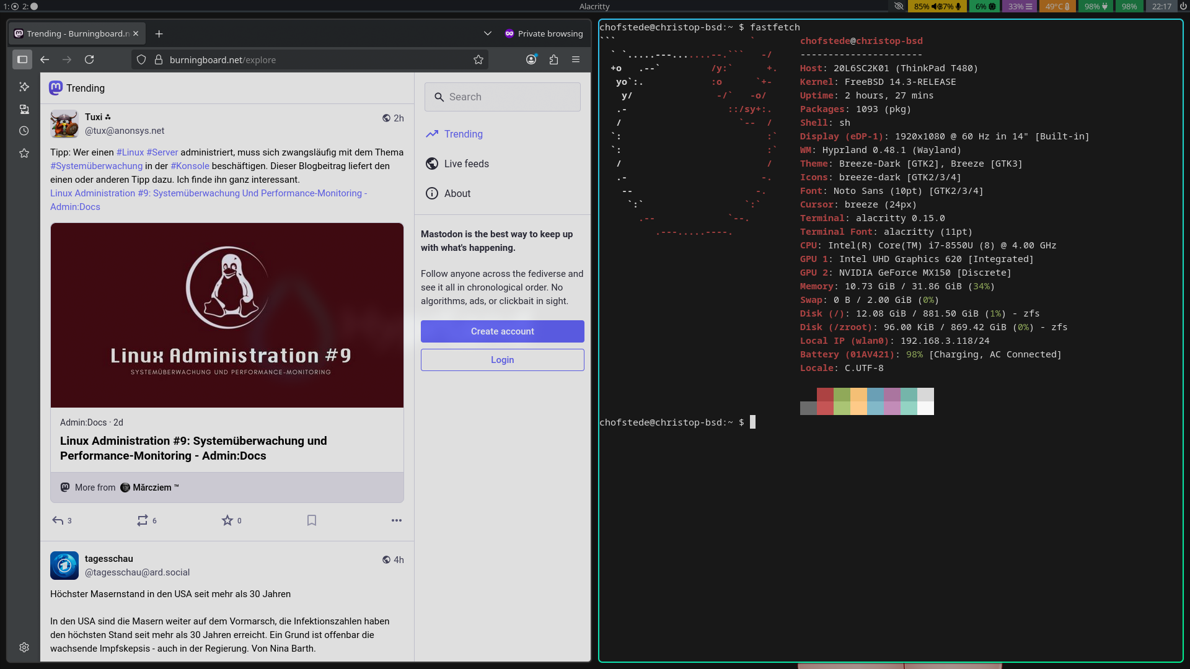This screenshot has height=669, width=1190.
Task: Click the Login button
Action: click(502, 360)
